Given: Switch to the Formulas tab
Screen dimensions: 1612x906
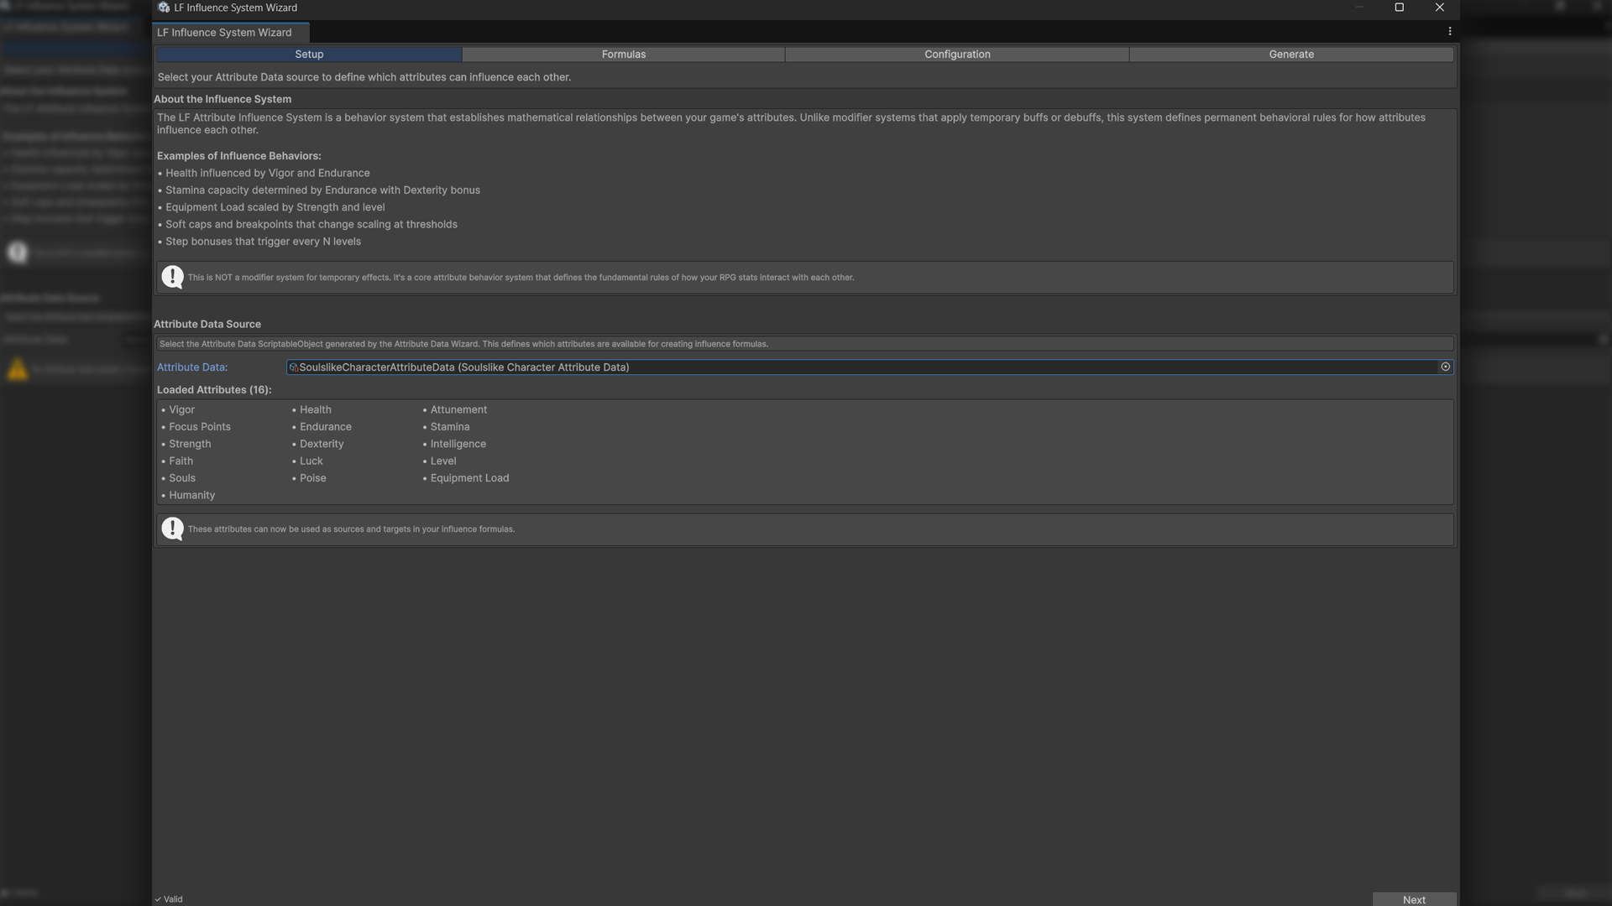Looking at the screenshot, I should tap(624, 54).
